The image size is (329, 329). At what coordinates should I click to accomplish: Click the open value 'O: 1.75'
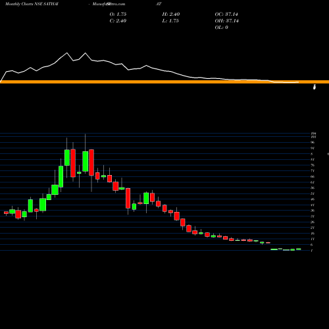tap(118, 14)
